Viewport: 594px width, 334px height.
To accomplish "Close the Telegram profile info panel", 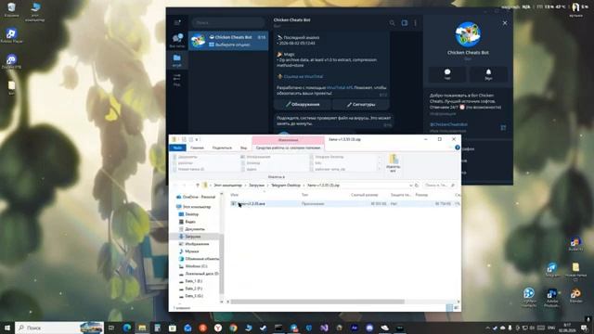I will (x=505, y=23).
